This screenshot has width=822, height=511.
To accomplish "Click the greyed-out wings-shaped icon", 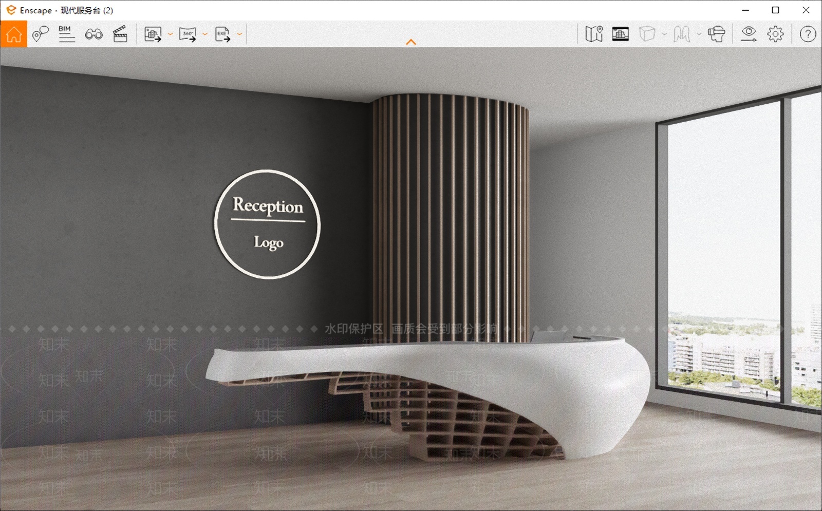I will pyautogui.click(x=682, y=34).
